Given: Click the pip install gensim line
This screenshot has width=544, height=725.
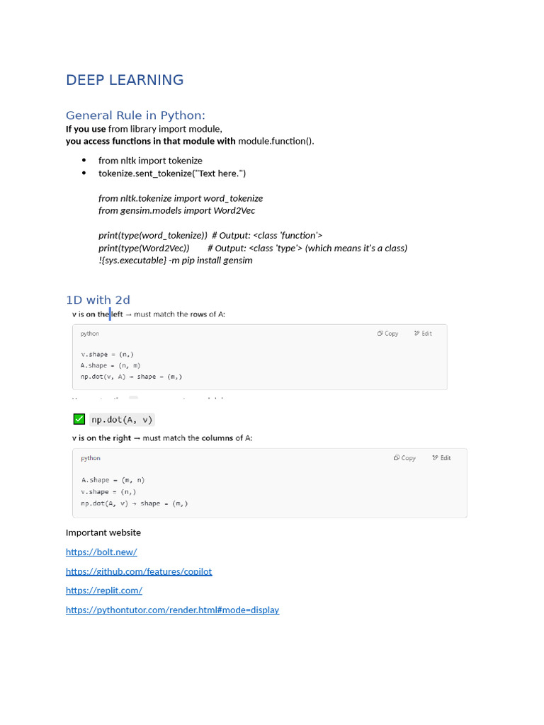Looking at the screenshot, I should coord(176,261).
